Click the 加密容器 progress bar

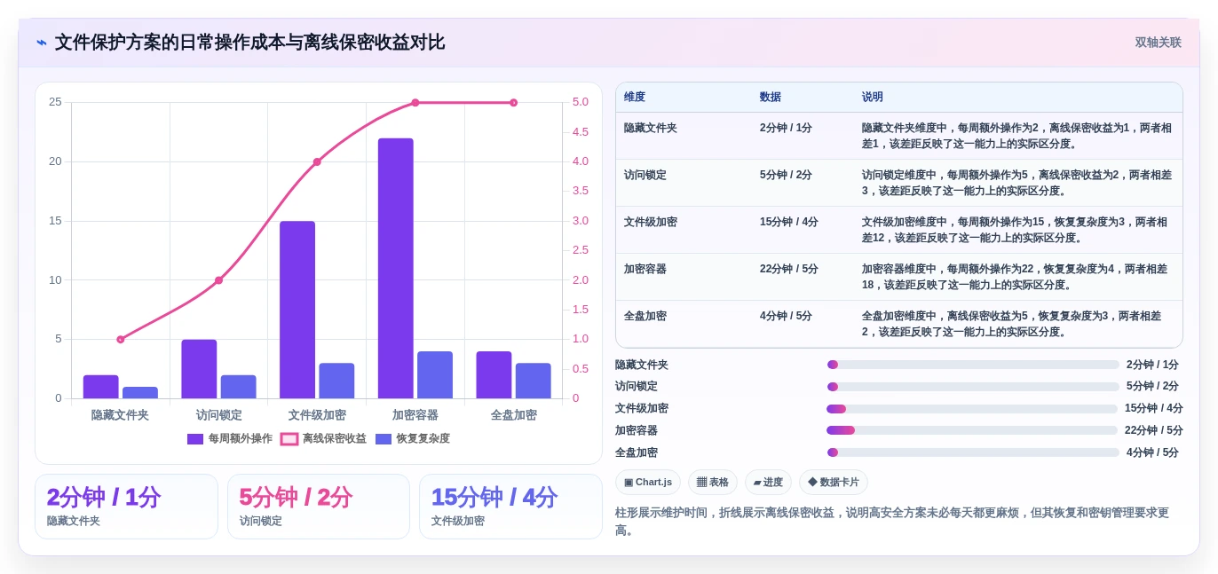tap(972, 430)
